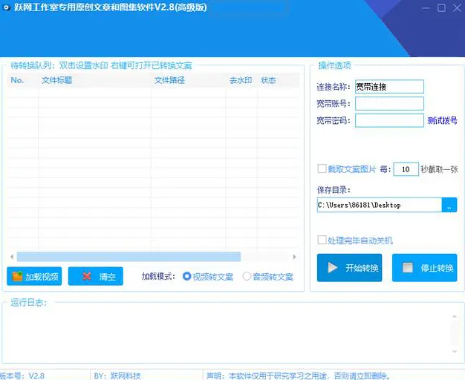Click the 测试拨号 test dial link
This screenshot has width=465, height=380.
pyautogui.click(x=442, y=120)
